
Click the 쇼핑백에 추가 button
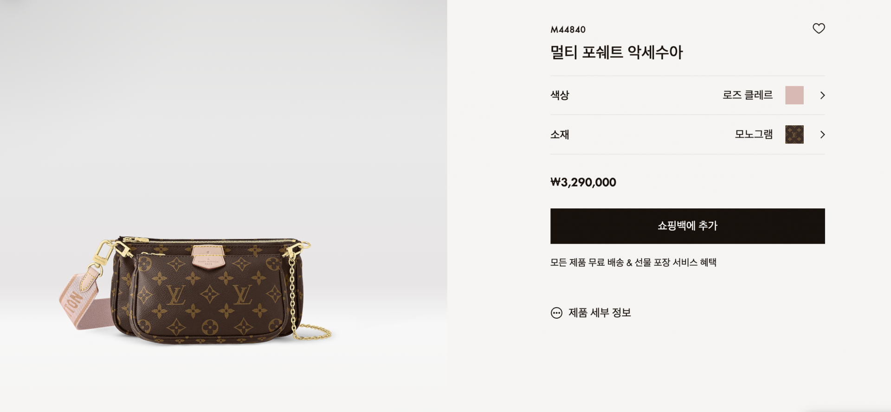pyautogui.click(x=687, y=226)
